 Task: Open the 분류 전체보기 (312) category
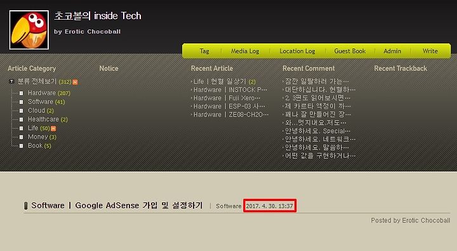coord(44,82)
